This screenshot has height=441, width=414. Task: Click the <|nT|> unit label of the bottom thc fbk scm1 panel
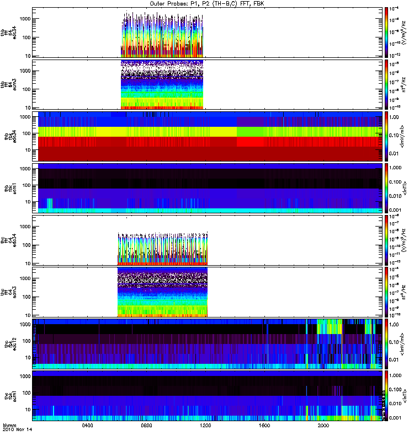click(405, 396)
